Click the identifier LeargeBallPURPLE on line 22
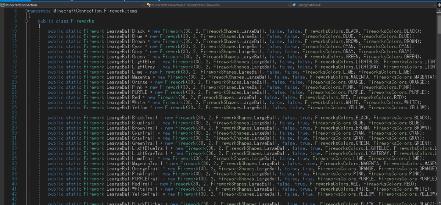This screenshot has width=441, height=205. pos(127,92)
